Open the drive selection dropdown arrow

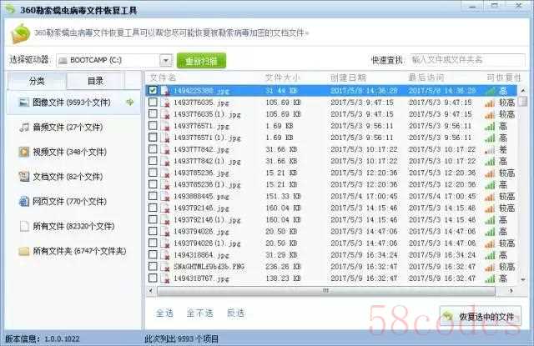pos(166,61)
